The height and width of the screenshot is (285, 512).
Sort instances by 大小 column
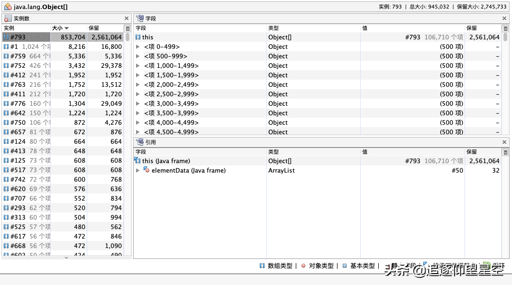60,28
